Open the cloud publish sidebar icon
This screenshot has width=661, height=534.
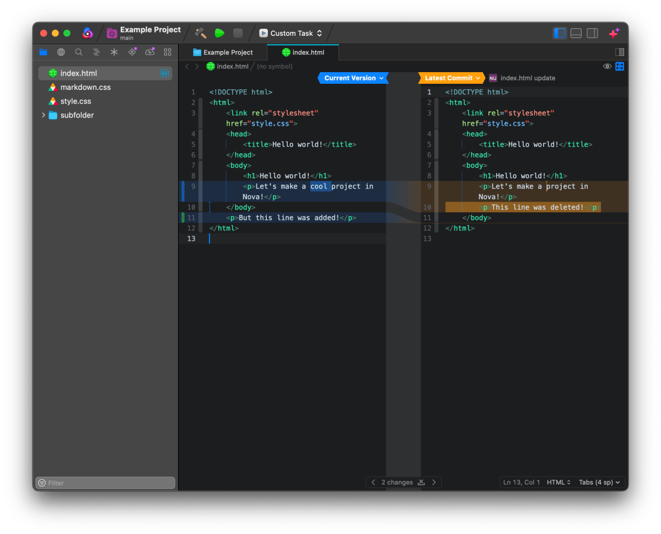click(150, 52)
